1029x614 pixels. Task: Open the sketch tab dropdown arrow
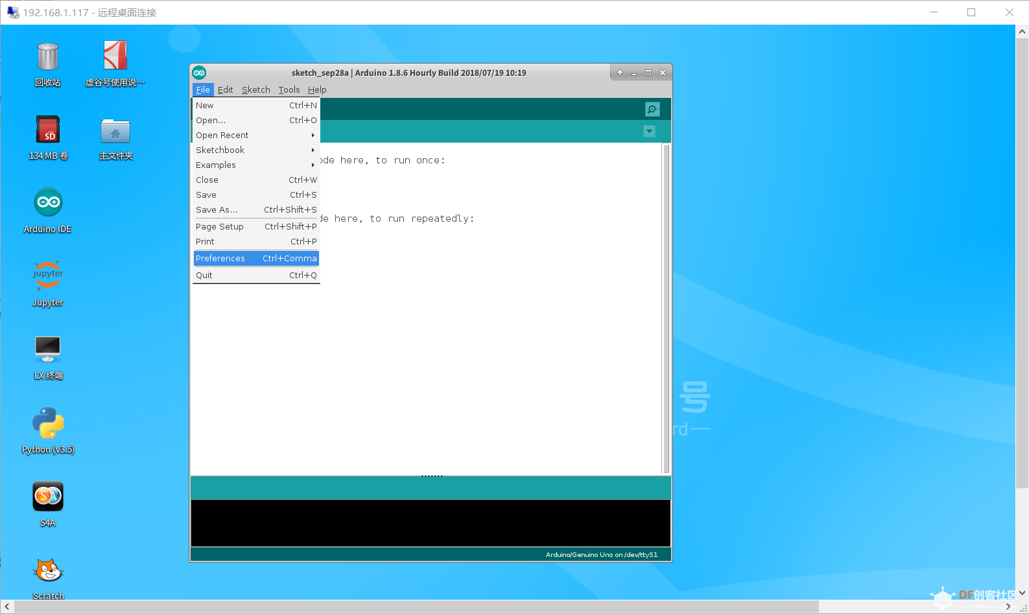649,132
